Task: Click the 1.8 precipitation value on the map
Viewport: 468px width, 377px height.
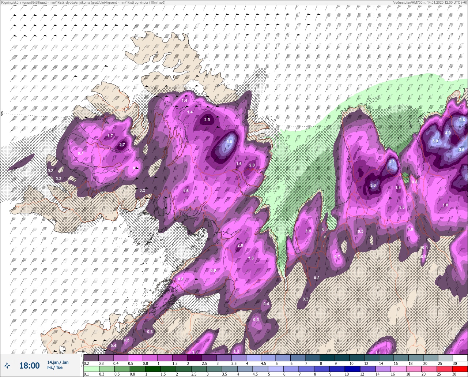Action: click(445, 205)
